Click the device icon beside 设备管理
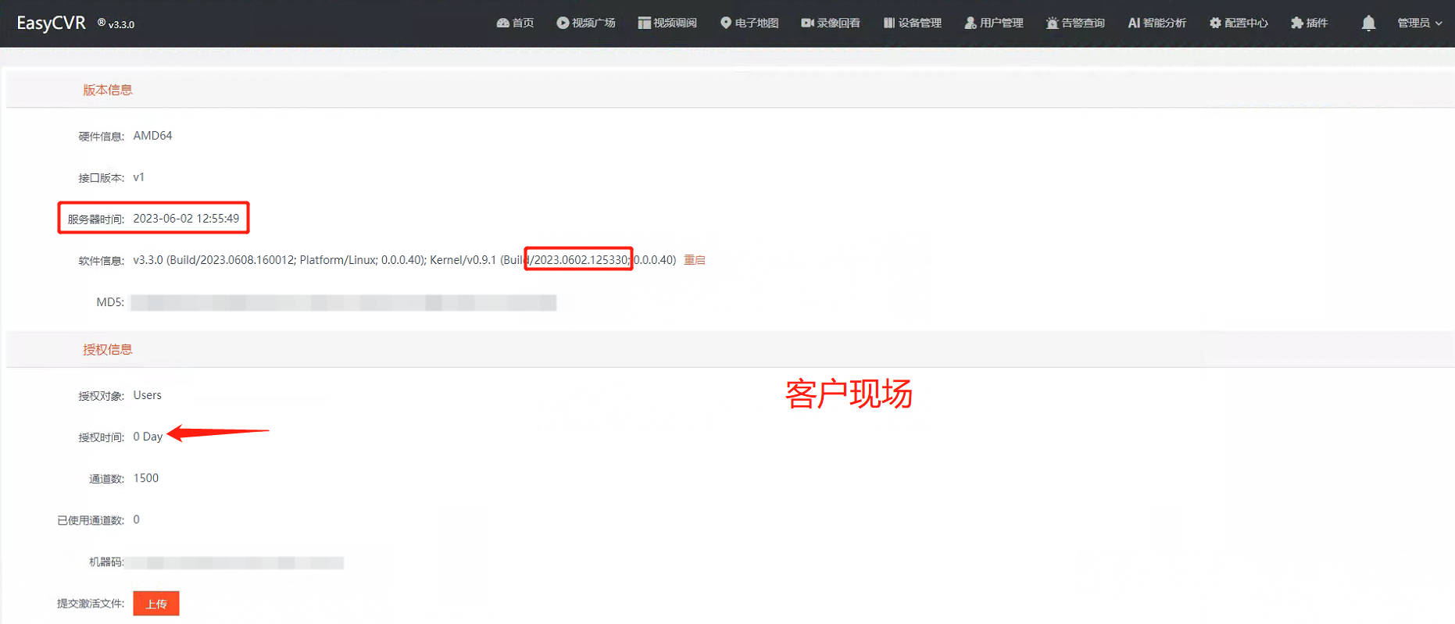 (x=888, y=23)
